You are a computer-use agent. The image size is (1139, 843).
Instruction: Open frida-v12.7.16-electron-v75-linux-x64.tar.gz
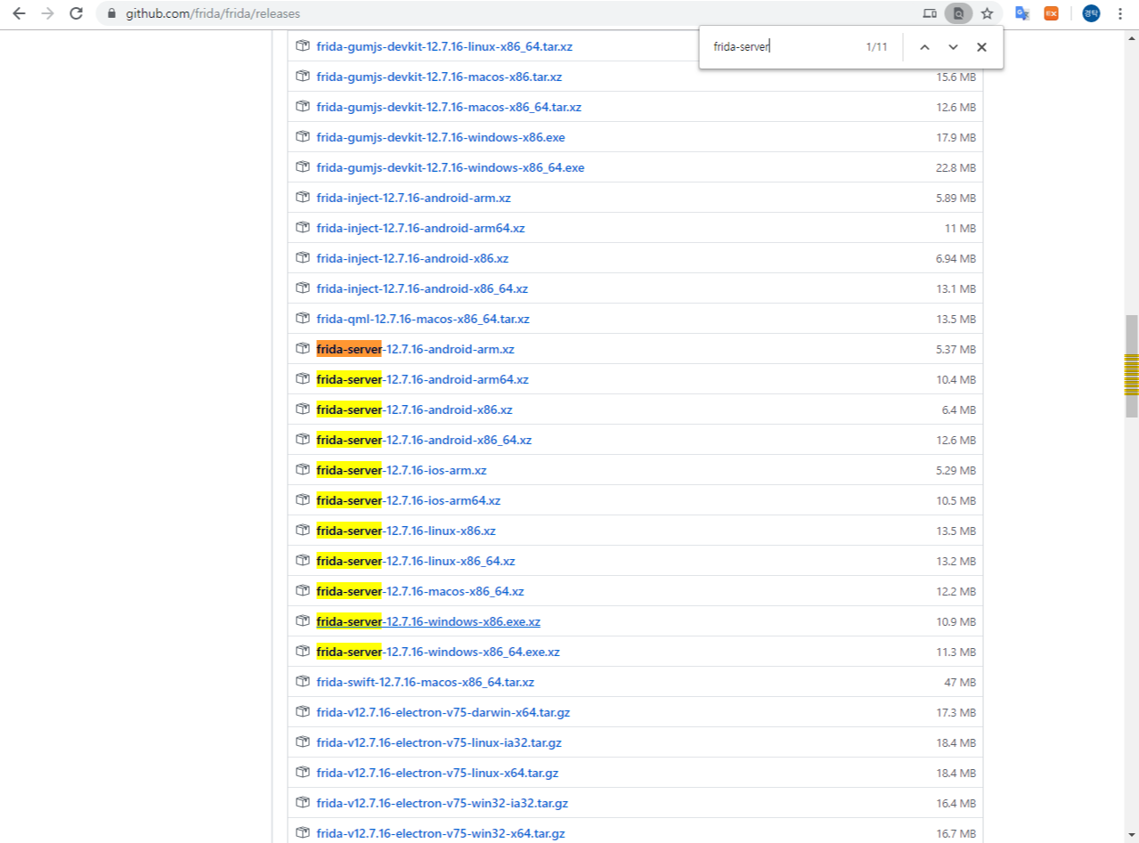[x=437, y=773]
